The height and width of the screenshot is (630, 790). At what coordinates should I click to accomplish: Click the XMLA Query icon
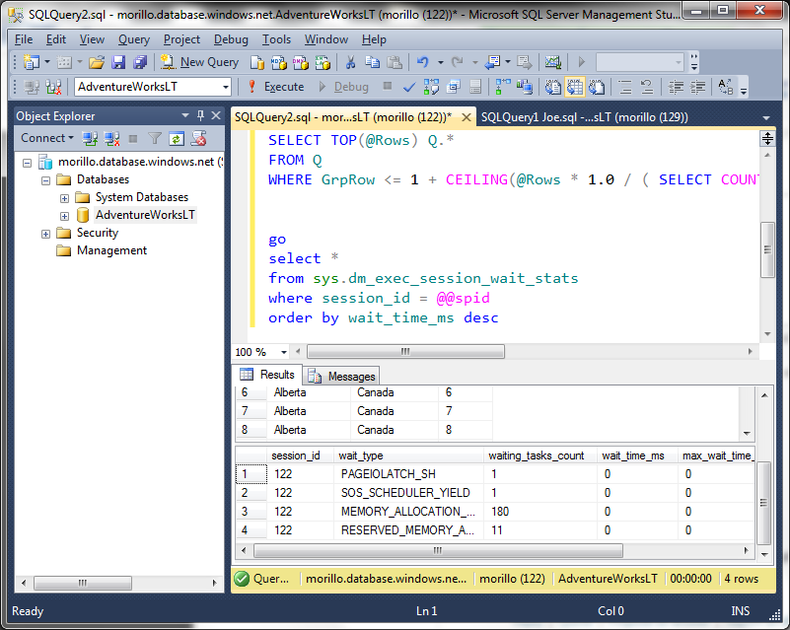pos(323,62)
